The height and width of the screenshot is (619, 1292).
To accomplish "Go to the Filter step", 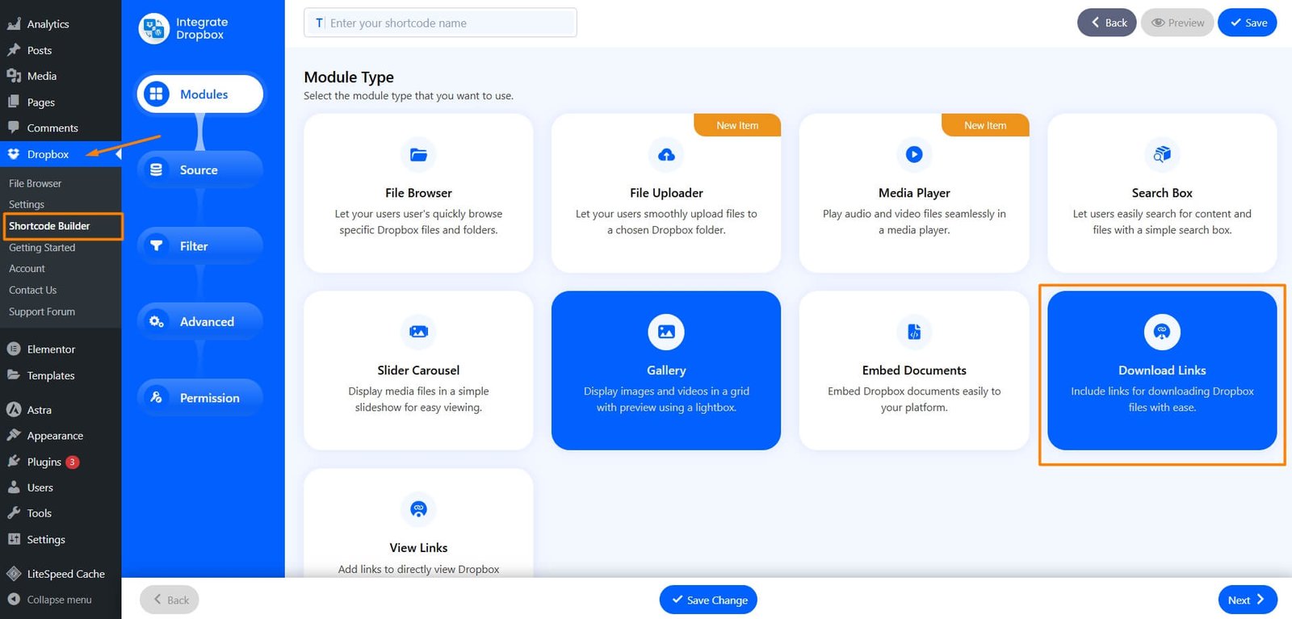I will tap(199, 245).
